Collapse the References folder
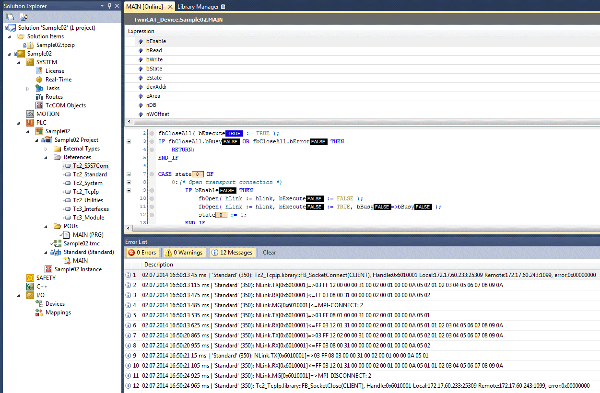This screenshot has height=393, width=600. 46,157
